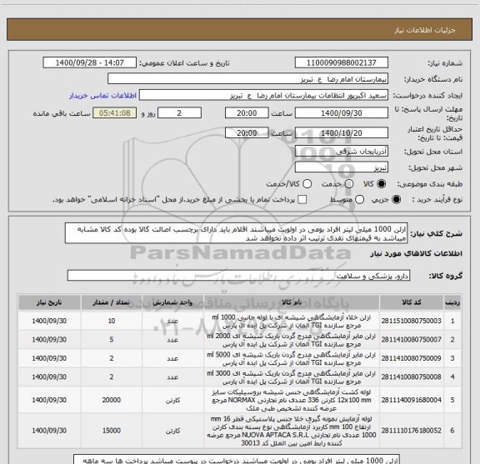The height and width of the screenshot is (464, 480).
Task: Click the NORMAX culture tube item name
Action: coord(292,401)
